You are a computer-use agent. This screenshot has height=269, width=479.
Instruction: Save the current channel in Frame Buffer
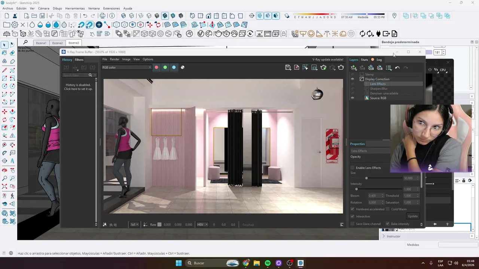tap(288, 67)
